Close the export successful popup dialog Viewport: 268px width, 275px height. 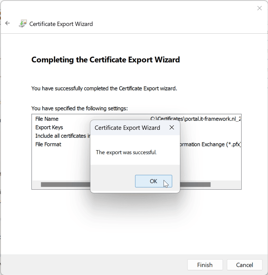tap(172, 128)
